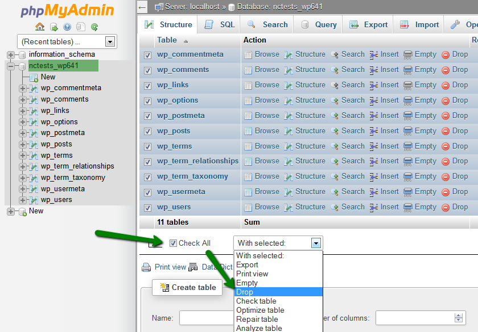The width and height of the screenshot is (478, 332).
Task: Uncheck the wp_postmeta table checkbox
Action: point(148,116)
